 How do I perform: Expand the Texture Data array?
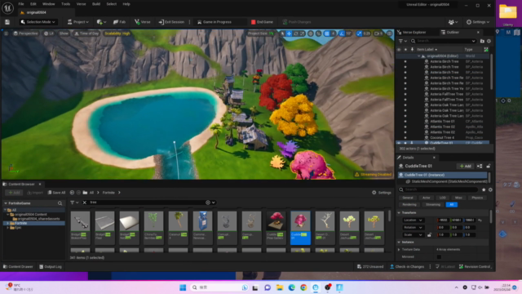tap(399, 250)
